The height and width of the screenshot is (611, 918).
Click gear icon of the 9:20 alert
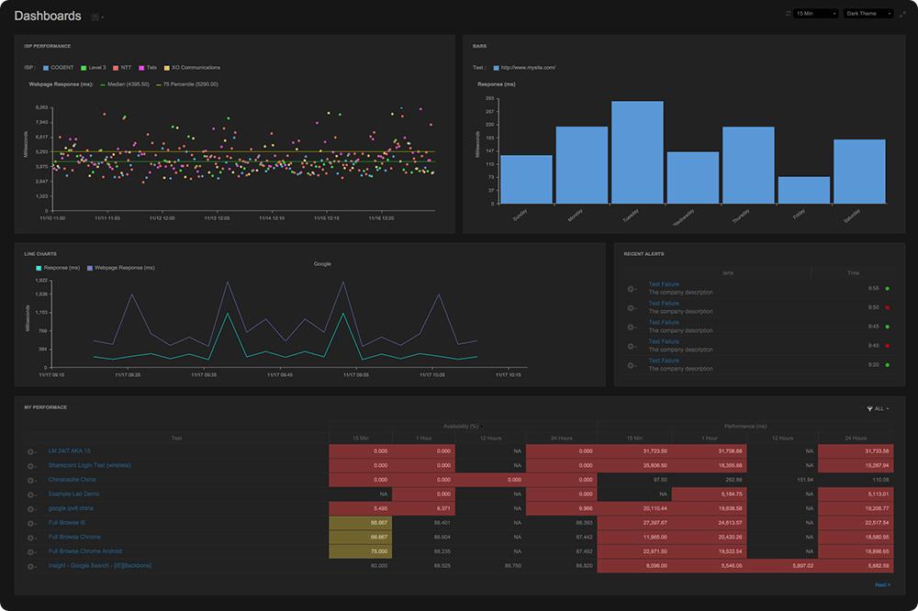pos(631,365)
